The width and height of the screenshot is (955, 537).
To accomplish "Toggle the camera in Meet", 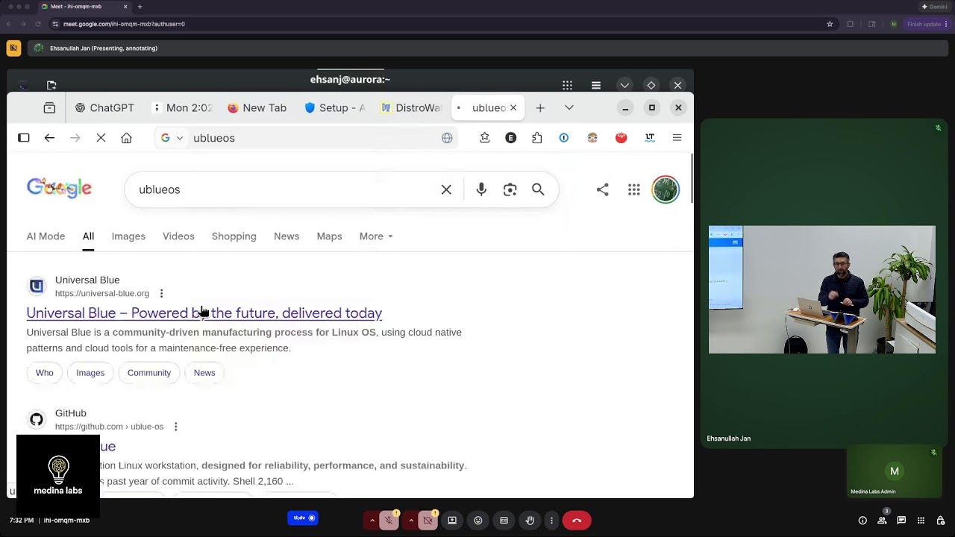I will click(x=428, y=520).
